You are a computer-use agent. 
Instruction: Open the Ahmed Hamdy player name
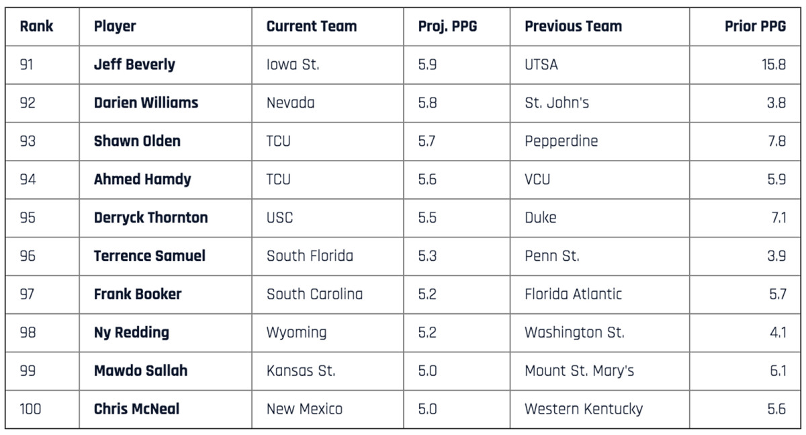142,180
